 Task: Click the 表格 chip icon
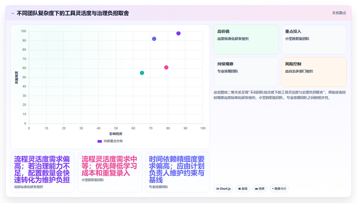click(239, 189)
